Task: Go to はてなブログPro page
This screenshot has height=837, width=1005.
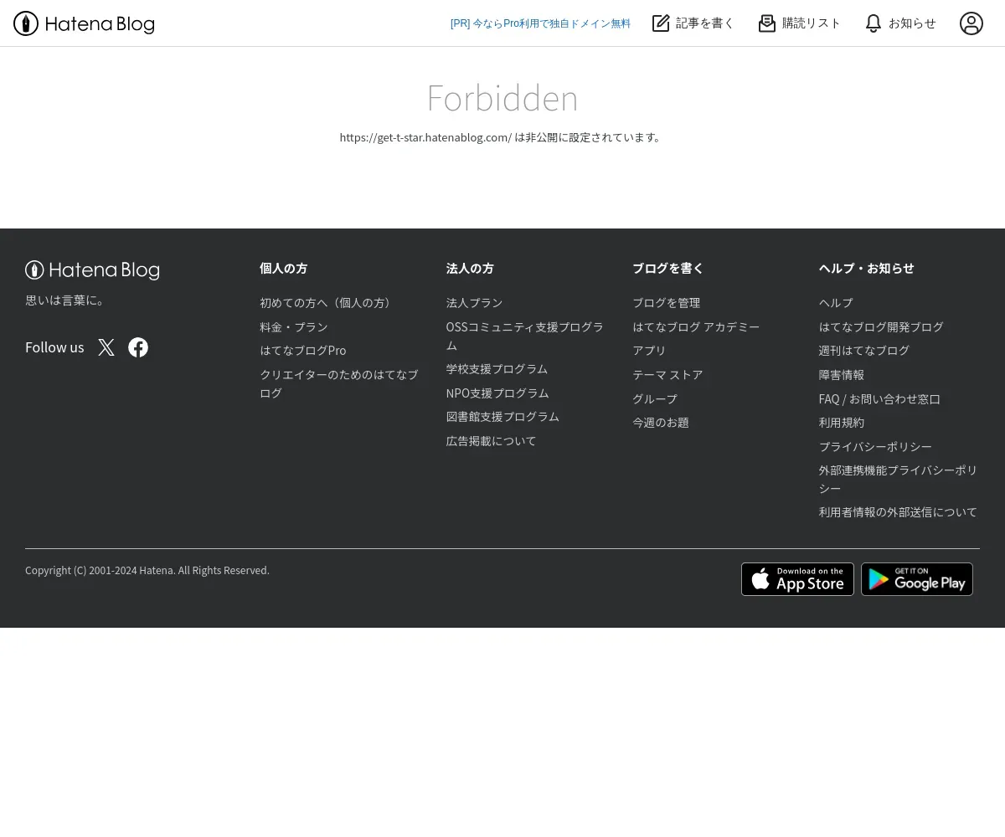Action: pos(303,351)
